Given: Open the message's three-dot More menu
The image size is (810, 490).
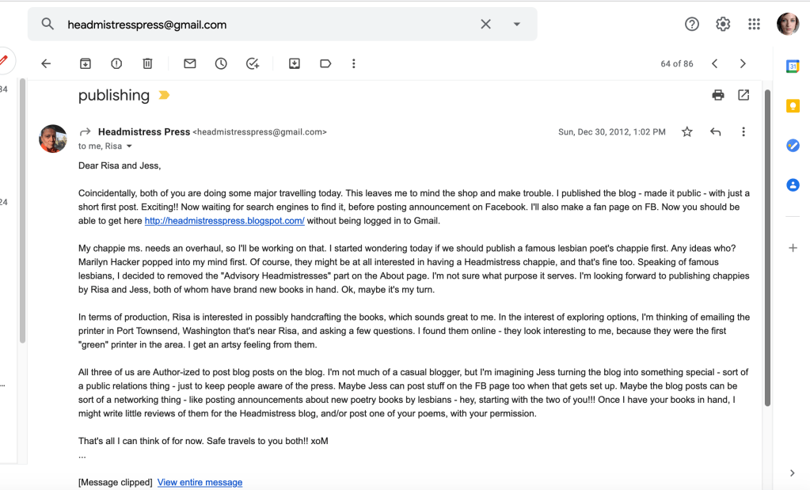Looking at the screenshot, I should [x=743, y=132].
